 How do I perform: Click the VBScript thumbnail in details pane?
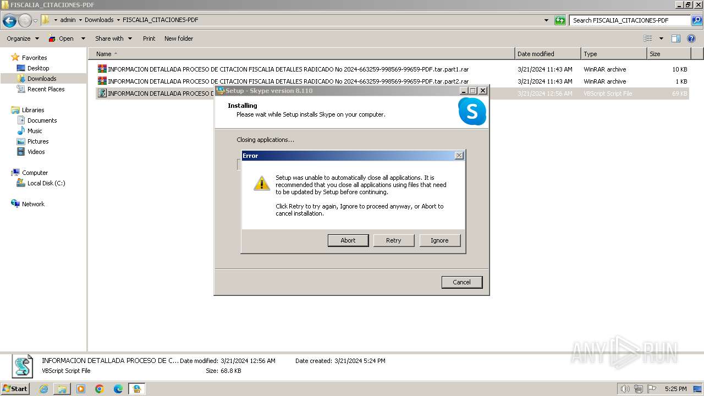(23, 366)
